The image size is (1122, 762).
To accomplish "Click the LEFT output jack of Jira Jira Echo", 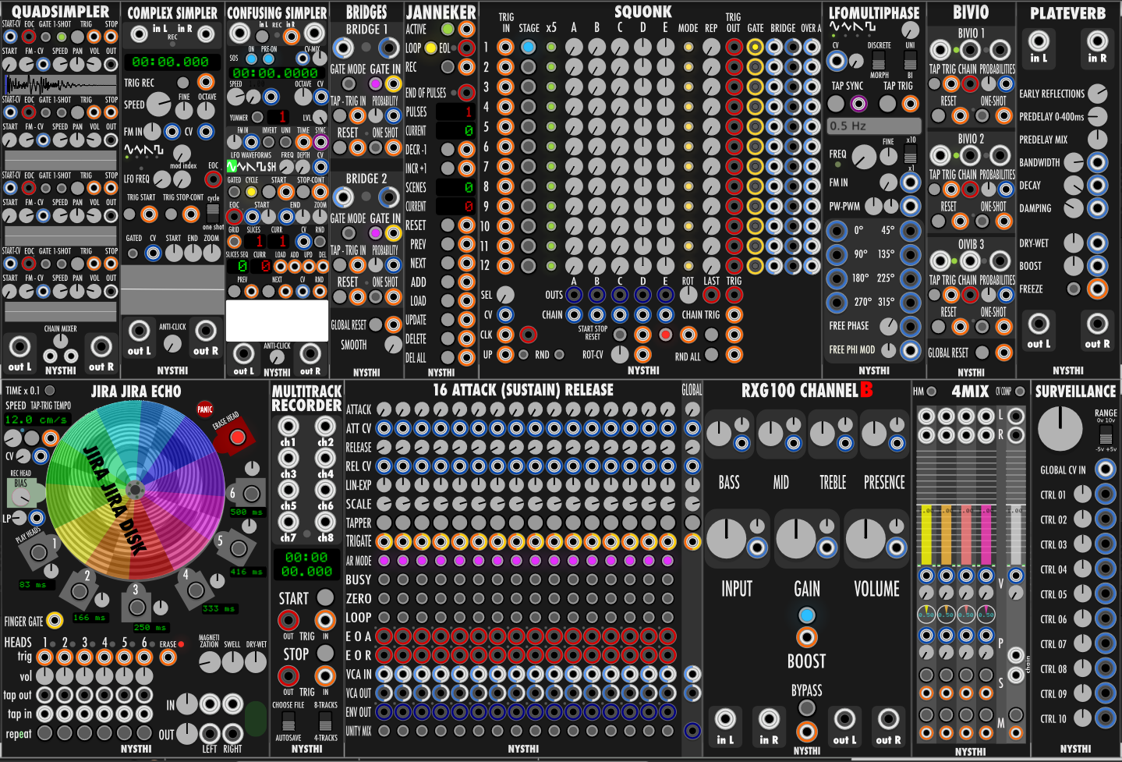I will [210, 733].
